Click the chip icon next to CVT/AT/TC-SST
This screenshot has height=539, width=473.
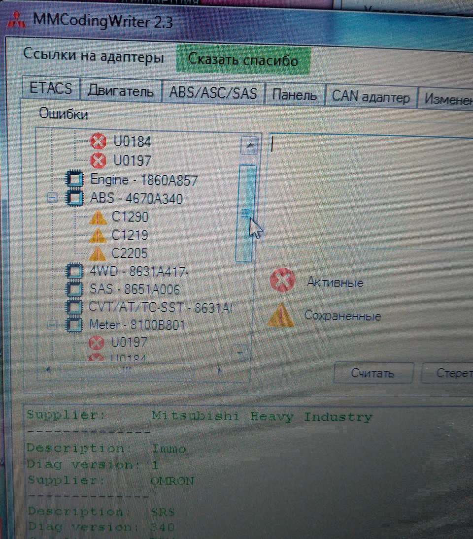(74, 307)
